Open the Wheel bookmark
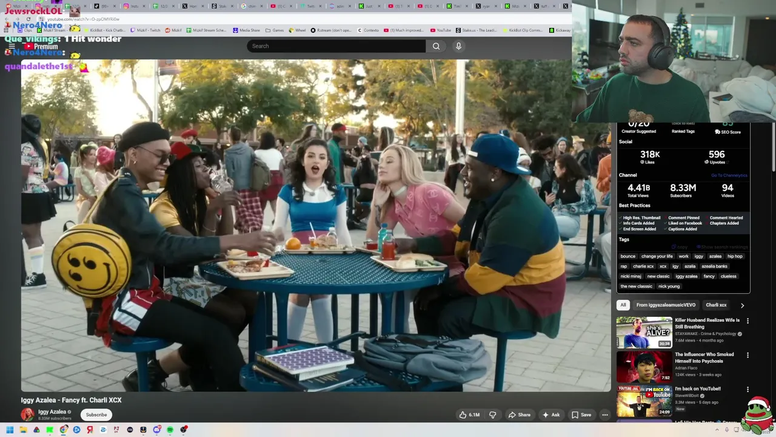The image size is (776, 437). tap(298, 30)
